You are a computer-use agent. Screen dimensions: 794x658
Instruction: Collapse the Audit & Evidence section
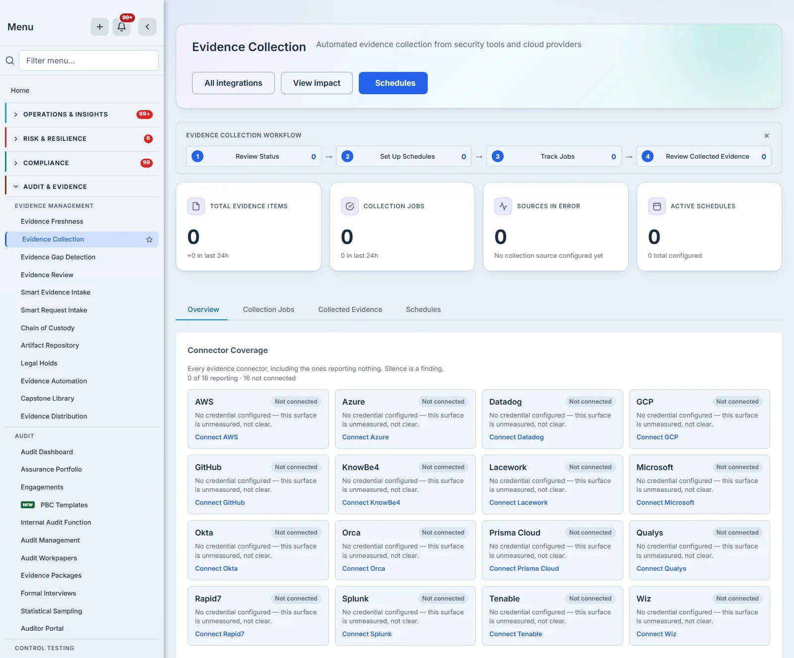click(82, 187)
